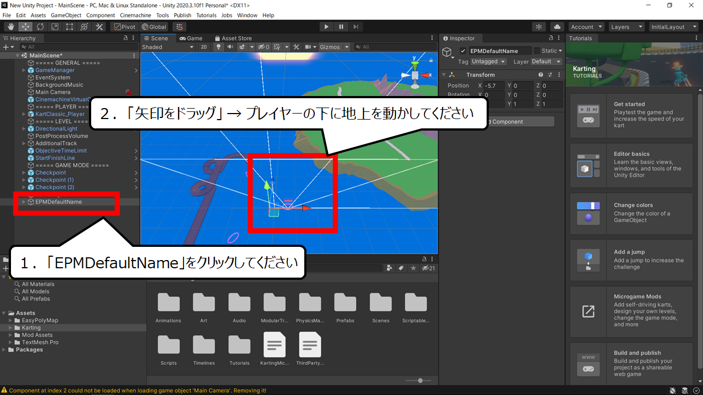Screen dimensions: 703x395
Task: Open Transform component kebab menu
Action: point(559,75)
